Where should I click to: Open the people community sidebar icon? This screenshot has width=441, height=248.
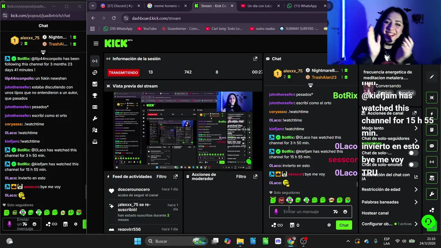95,130
